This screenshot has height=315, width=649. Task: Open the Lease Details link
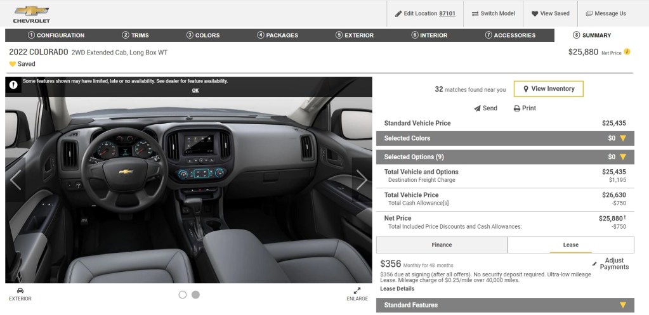pyautogui.click(x=397, y=289)
